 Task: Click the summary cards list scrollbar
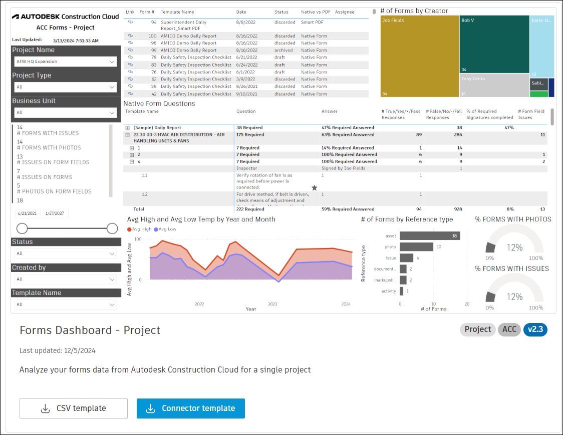point(111,160)
